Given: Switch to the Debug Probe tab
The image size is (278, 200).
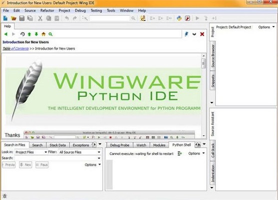Looking at the screenshot, I should click(119, 145).
